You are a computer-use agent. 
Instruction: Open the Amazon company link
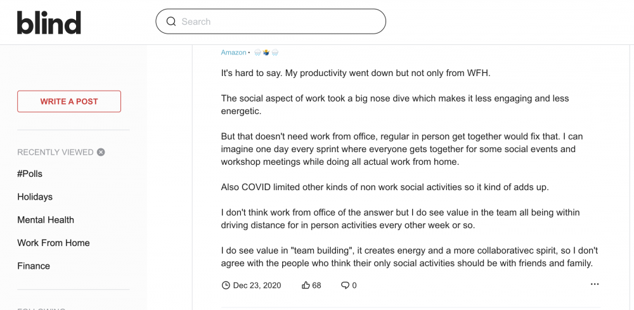coord(233,53)
